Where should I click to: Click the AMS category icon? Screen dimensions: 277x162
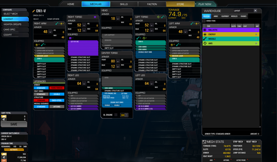205,43
